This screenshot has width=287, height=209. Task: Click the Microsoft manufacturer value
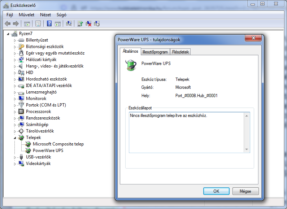pos(183,87)
